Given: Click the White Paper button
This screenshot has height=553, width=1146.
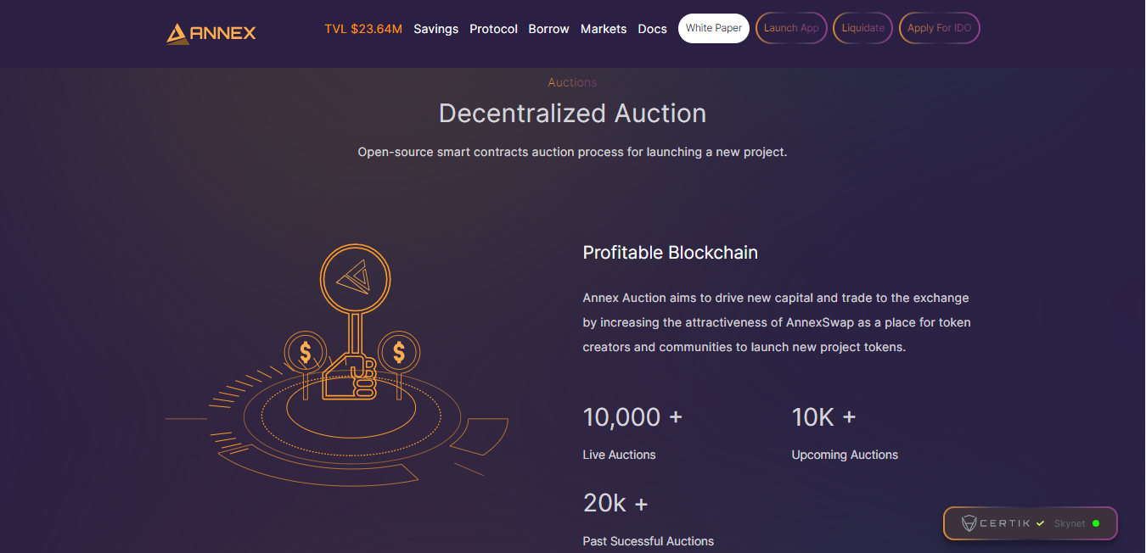Looking at the screenshot, I should [x=714, y=28].
